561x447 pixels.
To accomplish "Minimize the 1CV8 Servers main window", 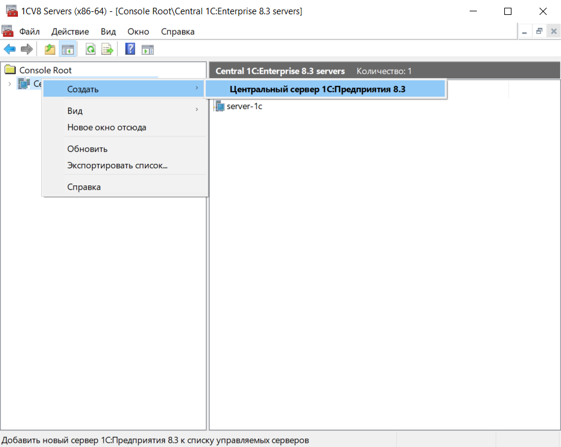I will click(x=473, y=11).
